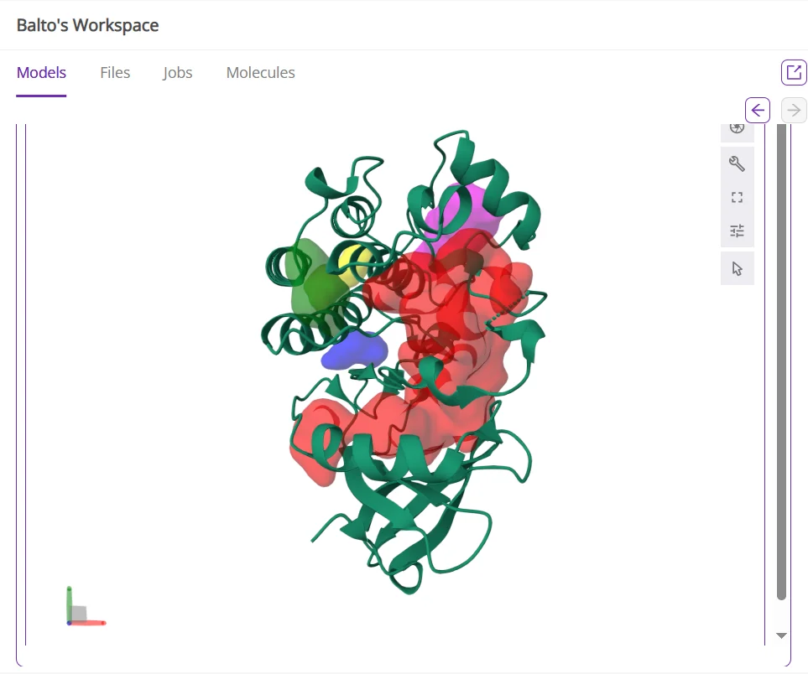Toggle the controls panel with the wrench
The height and width of the screenshot is (674, 808).
click(737, 163)
